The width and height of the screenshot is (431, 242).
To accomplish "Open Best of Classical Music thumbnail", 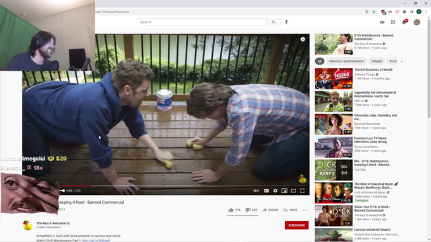I will pyautogui.click(x=334, y=193).
